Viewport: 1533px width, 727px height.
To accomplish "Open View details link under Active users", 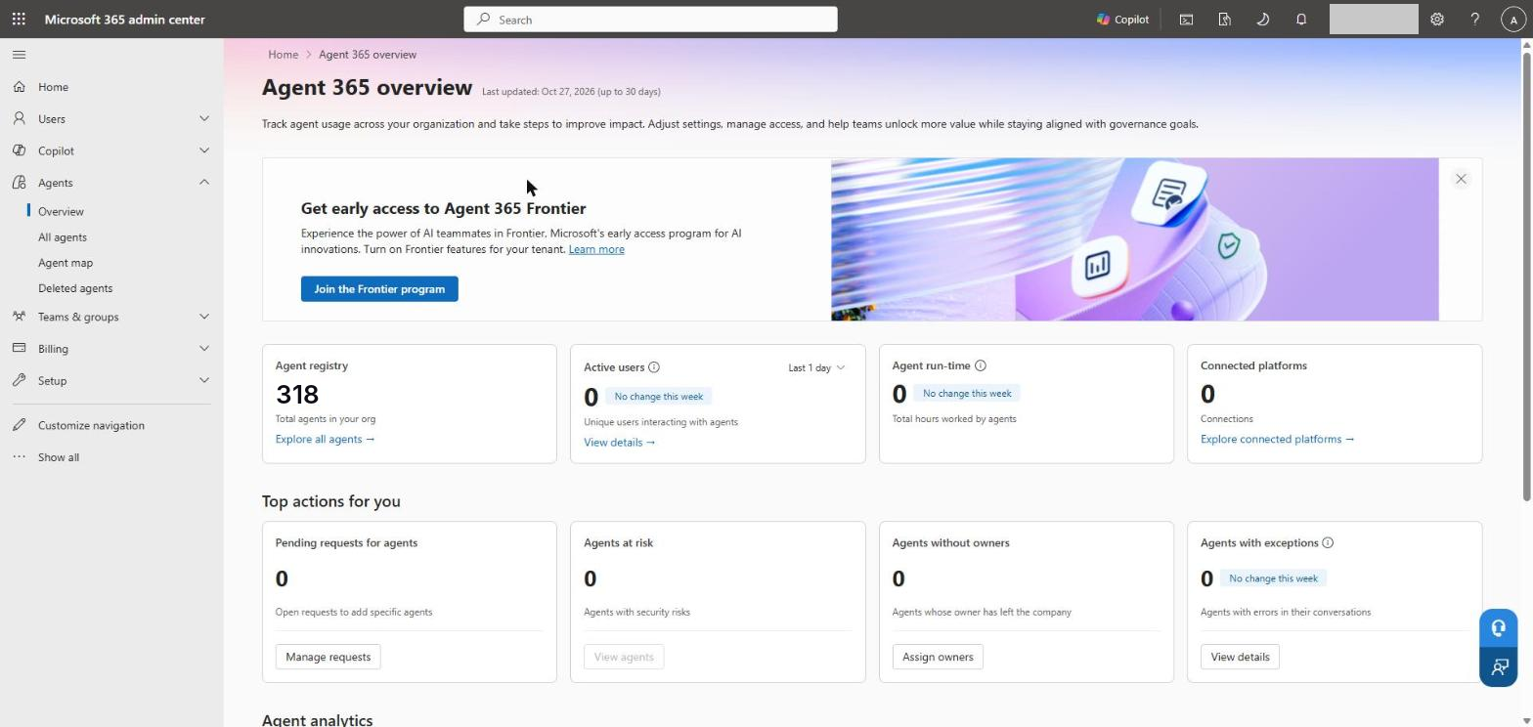I will pos(620,443).
